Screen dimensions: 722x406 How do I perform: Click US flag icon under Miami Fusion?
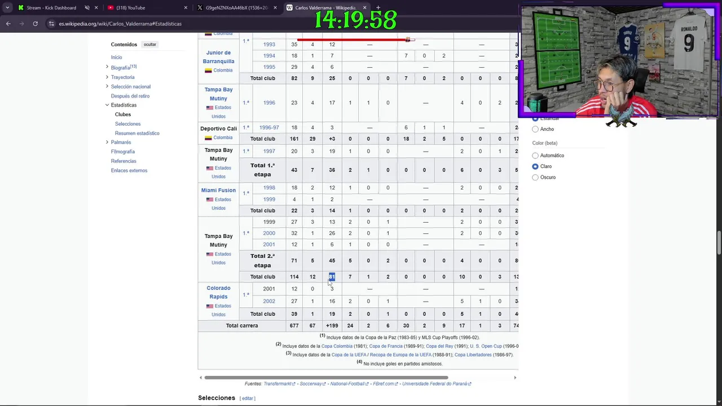210,200
